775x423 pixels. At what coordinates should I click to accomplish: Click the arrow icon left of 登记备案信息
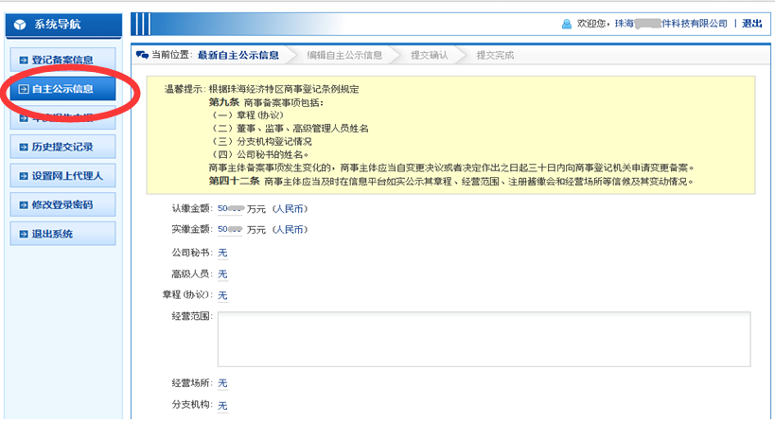tap(24, 61)
